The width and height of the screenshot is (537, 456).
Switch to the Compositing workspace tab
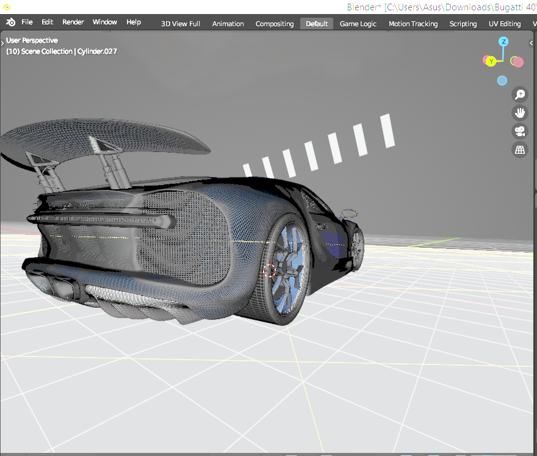[275, 24]
